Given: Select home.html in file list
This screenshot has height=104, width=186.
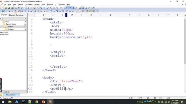Looking at the screenshot, I should click(4, 34).
